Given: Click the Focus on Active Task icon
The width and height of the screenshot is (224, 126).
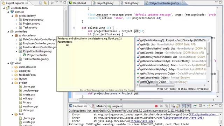Looking at the screenshot, I should coord(52,3).
